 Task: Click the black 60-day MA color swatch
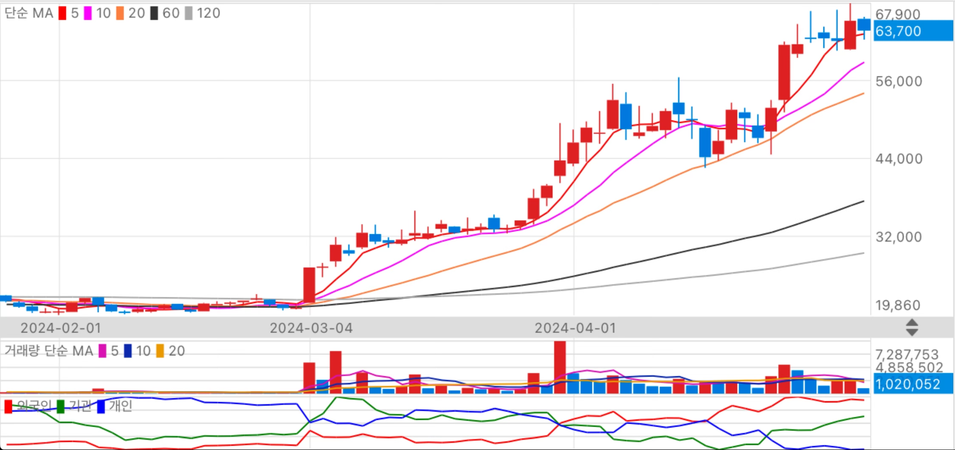(154, 13)
